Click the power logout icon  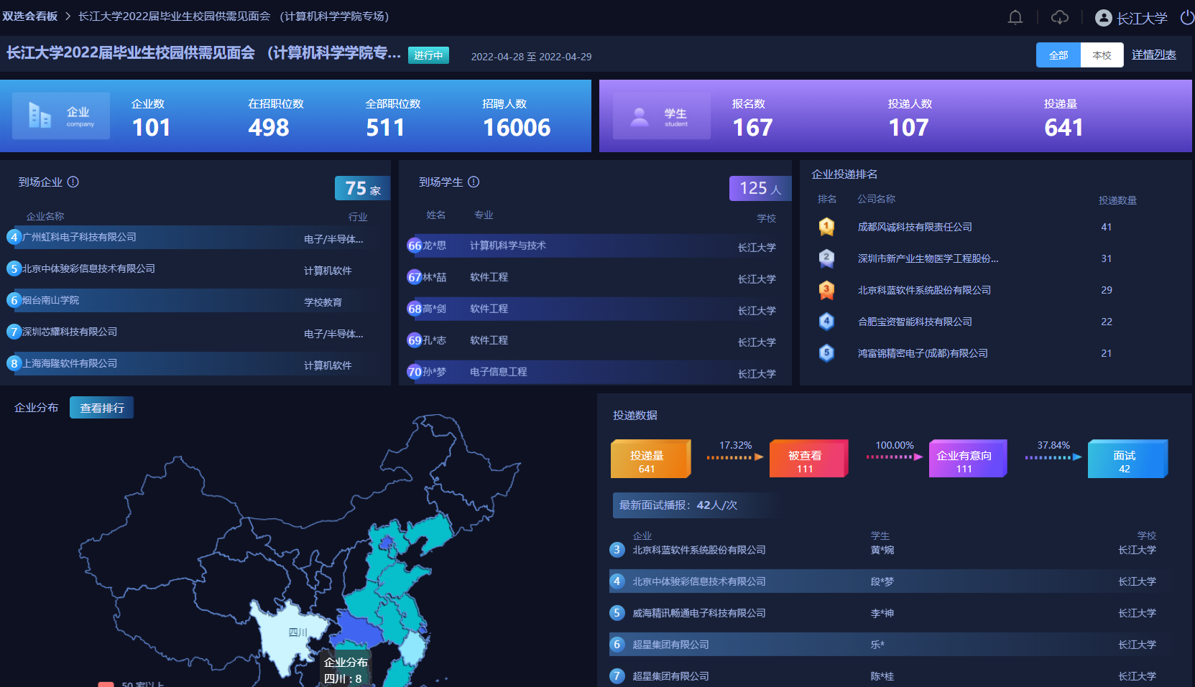click(1186, 17)
